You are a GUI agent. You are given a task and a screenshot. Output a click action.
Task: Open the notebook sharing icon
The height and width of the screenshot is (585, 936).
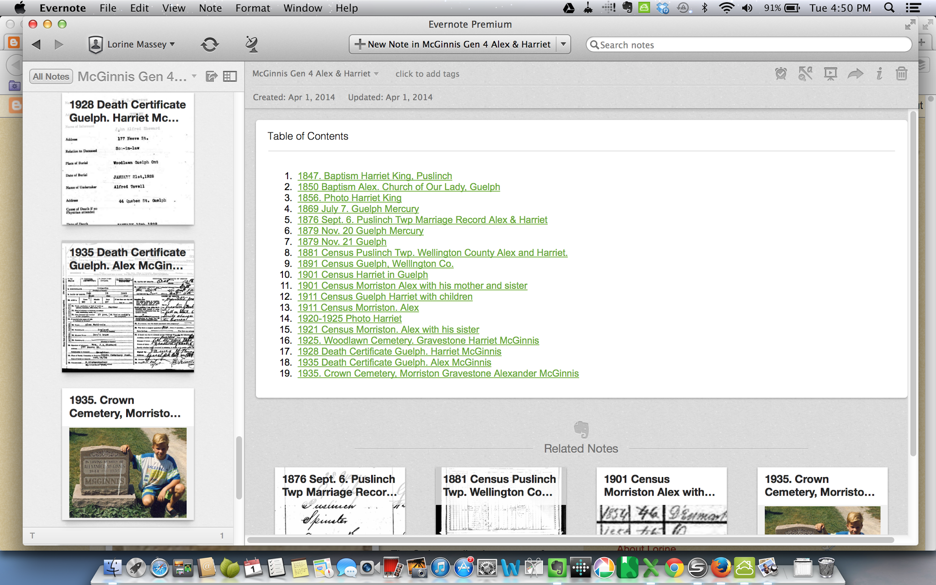(x=211, y=76)
